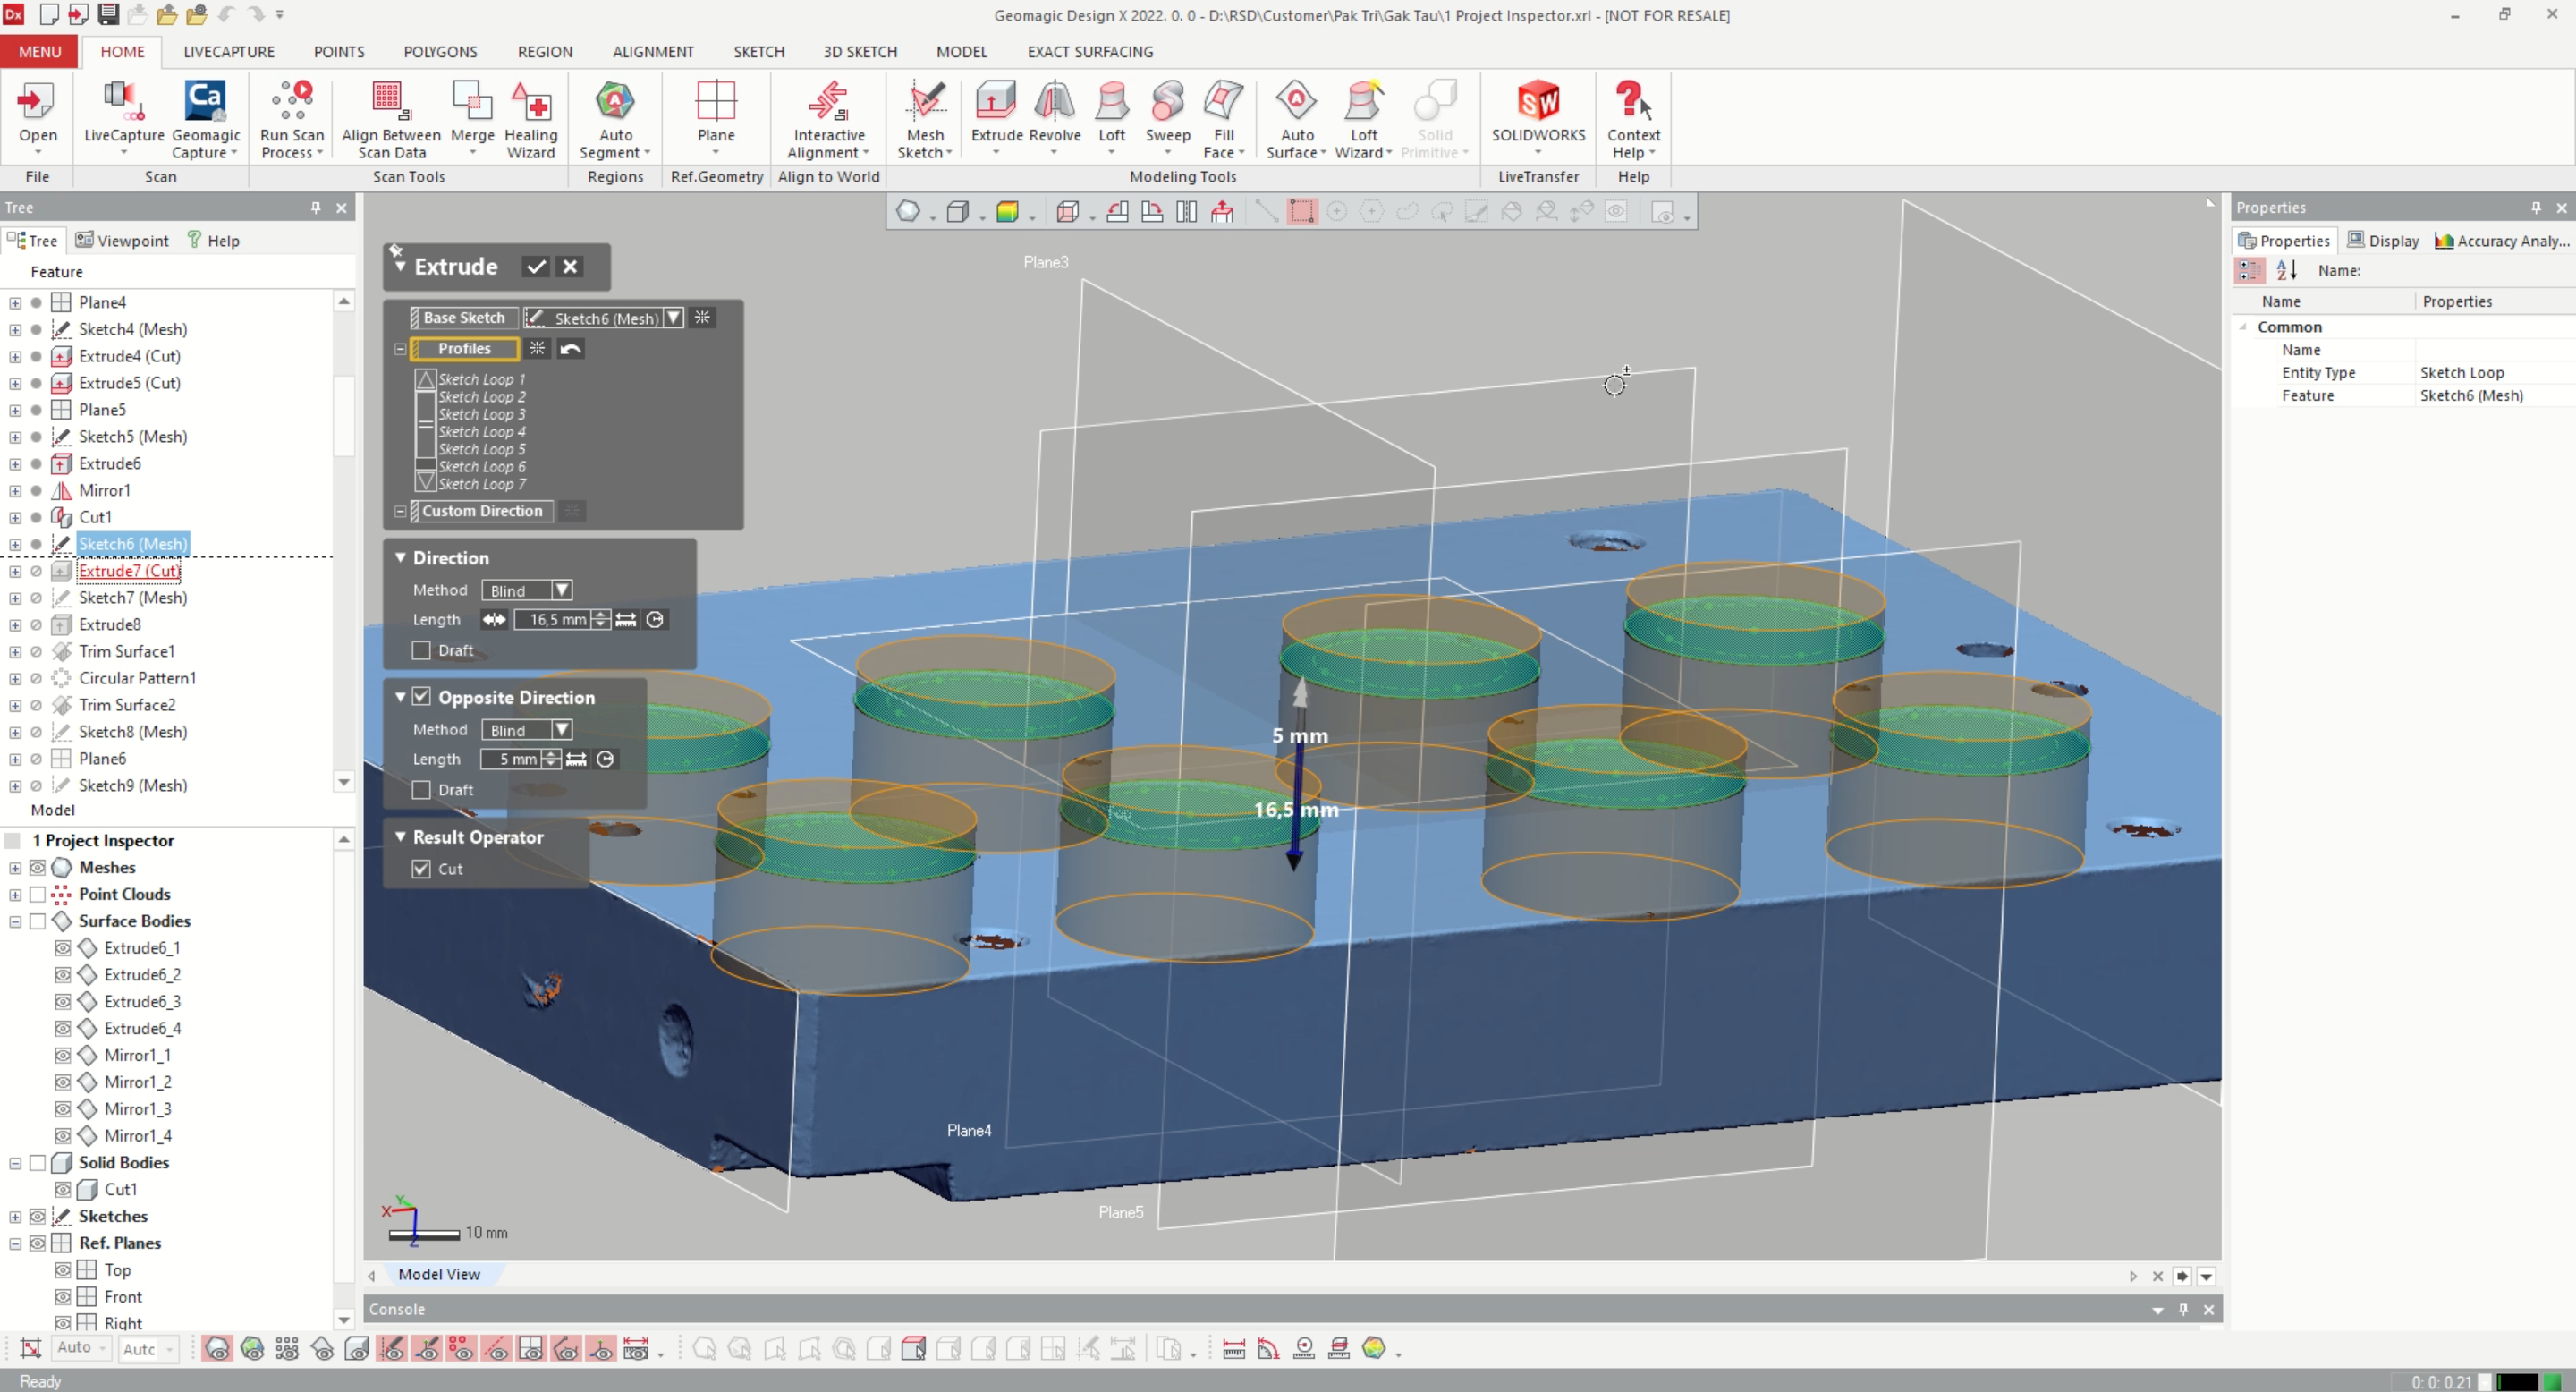Select the Trim Surface1 feature

[126, 651]
